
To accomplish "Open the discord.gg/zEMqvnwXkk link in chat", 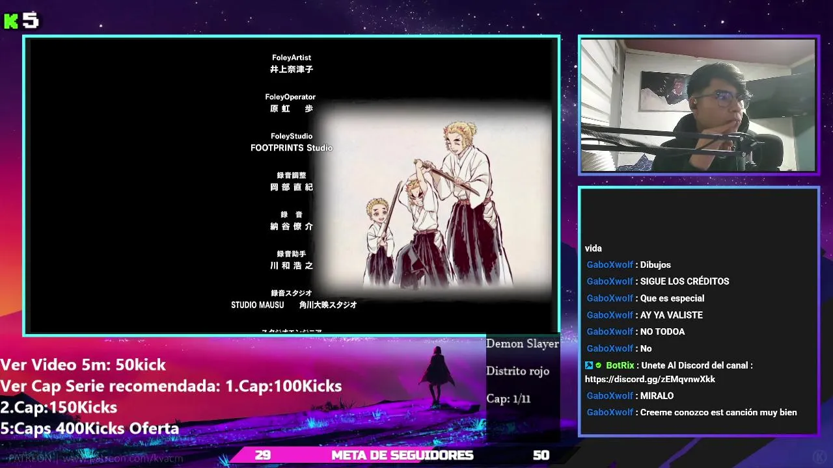I will [x=650, y=379].
